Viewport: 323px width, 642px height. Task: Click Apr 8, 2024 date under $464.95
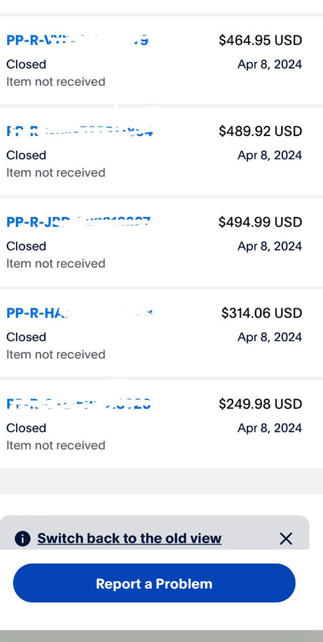click(270, 64)
